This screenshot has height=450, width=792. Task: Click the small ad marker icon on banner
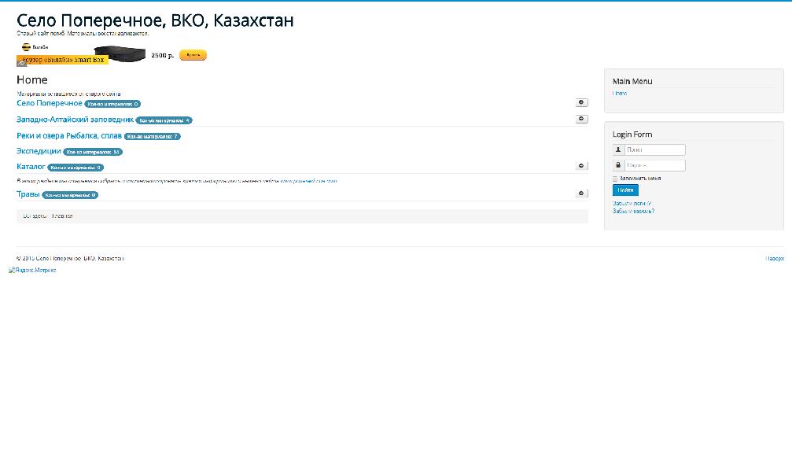click(x=21, y=63)
